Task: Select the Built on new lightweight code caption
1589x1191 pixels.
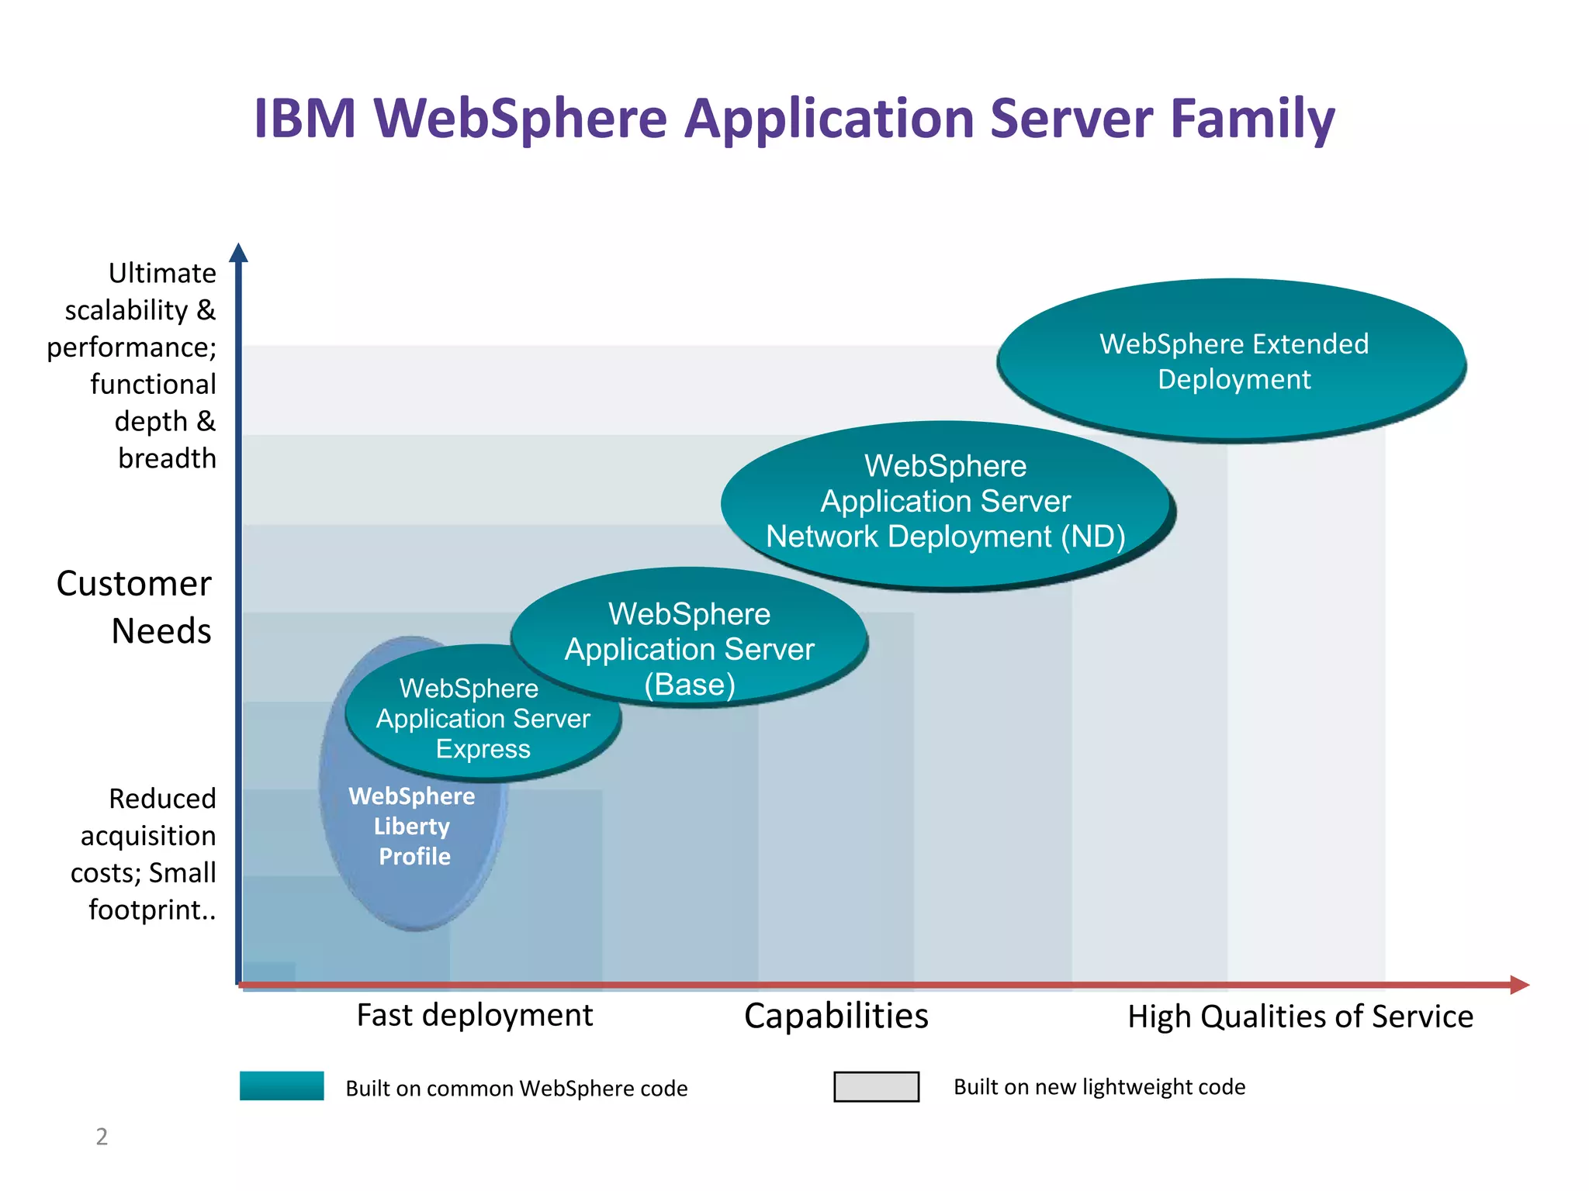Action: [x=1099, y=1087]
